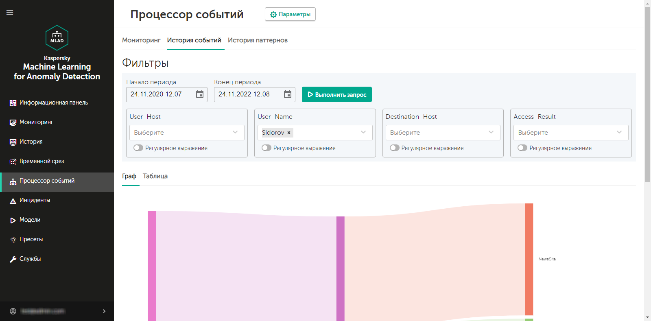The width and height of the screenshot is (651, 321).
Task: Remove the Sidorov tag from User_Name
Action: point(289,133)
